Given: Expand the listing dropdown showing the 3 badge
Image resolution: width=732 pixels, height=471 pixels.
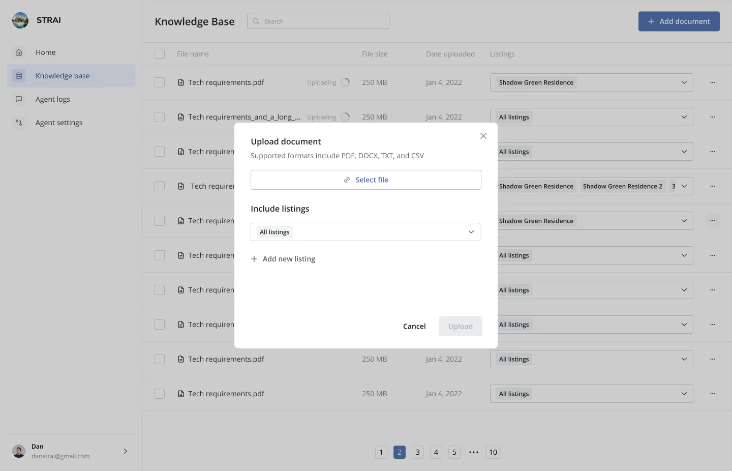Looking at the screenshot, I should 684,186.
